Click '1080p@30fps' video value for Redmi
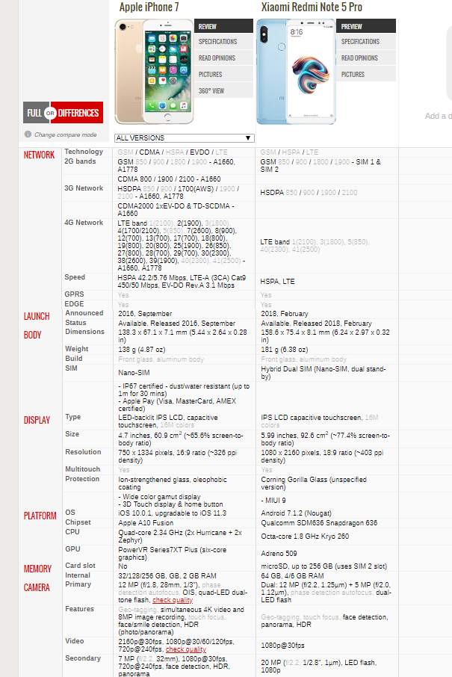 point(282,645)
